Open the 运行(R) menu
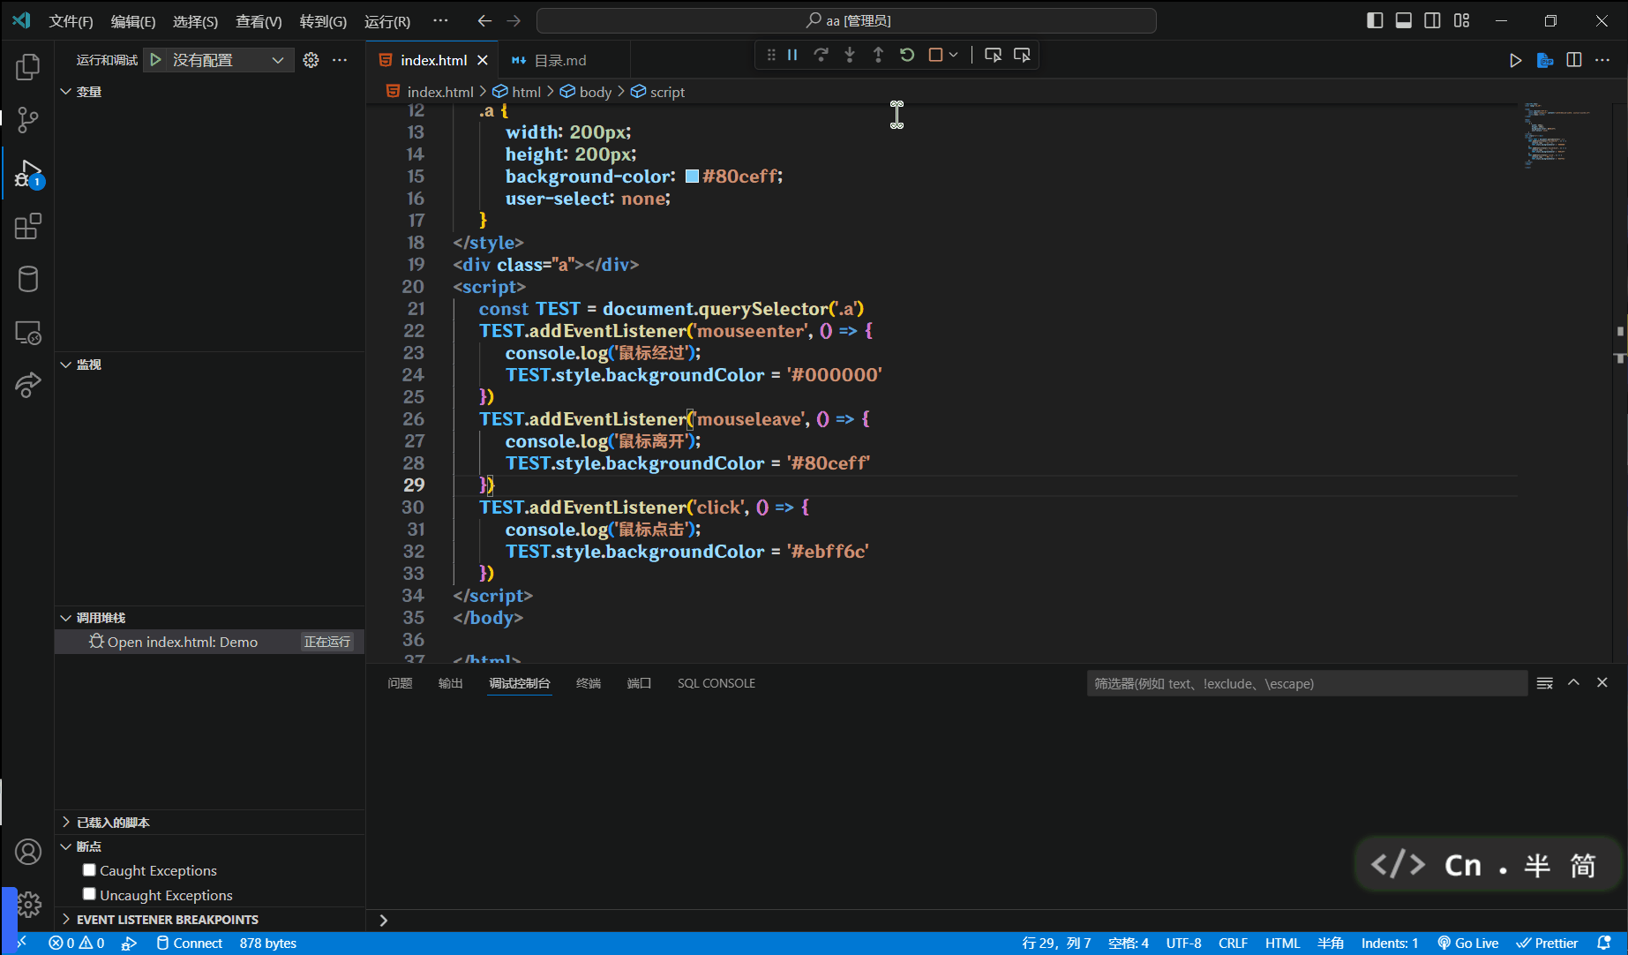Viewport: 1628px width, 955px height. 387,21
